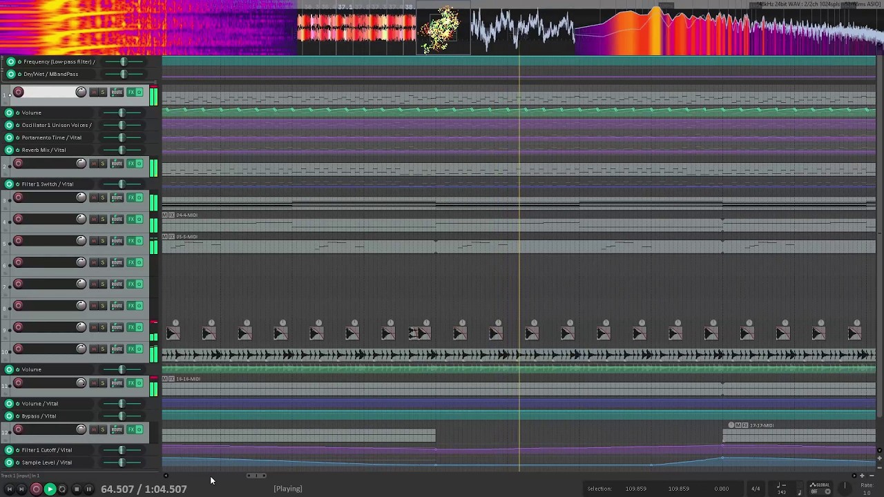Jump to project end
Image resolution: width=884 pixels, height=497 pixels.
click(21, 489)
